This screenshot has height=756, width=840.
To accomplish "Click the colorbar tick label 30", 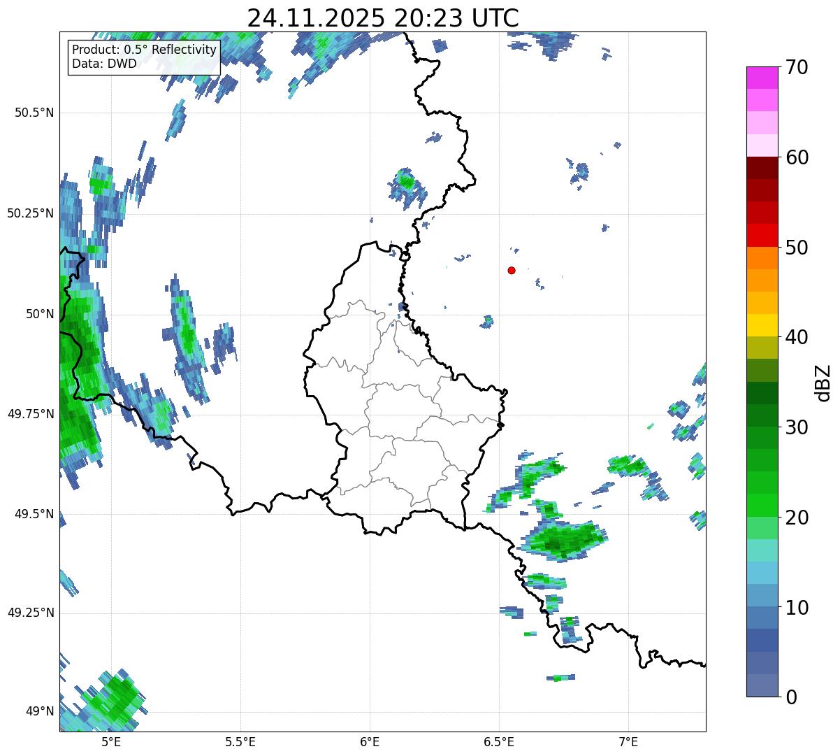I will tap(797, 427).
